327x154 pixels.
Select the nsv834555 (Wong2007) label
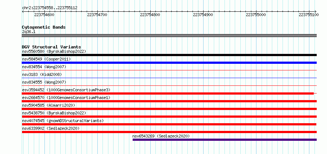click(x=44, y=82)
